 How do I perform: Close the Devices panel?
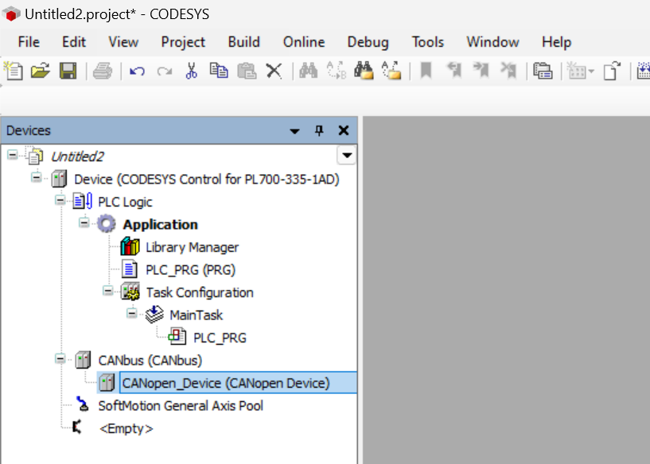[x=343, y=130]
